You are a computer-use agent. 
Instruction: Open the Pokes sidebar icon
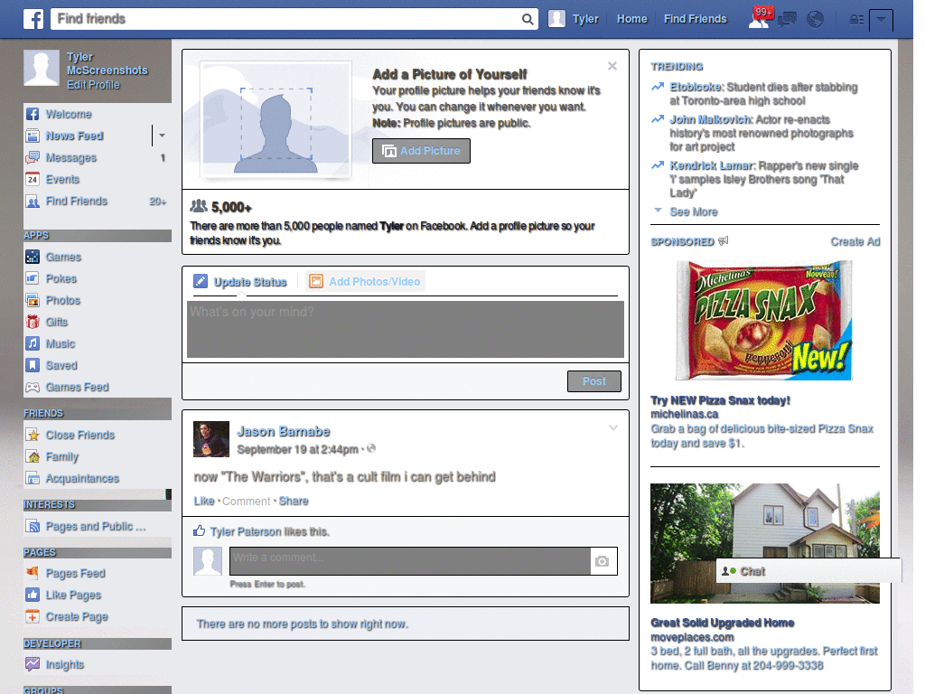[31, 278]
